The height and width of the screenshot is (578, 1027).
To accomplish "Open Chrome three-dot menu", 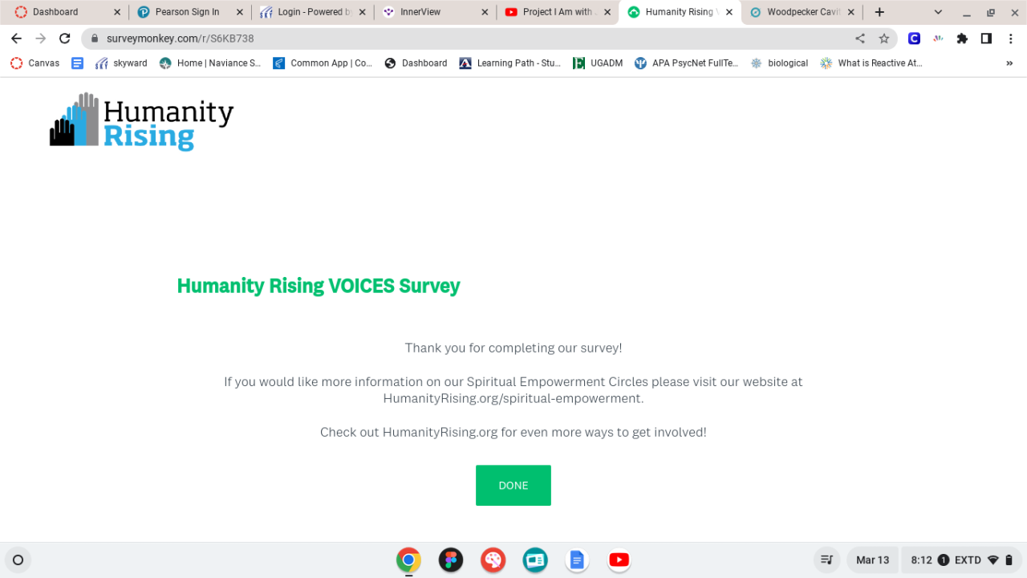I will [1009, 39].
